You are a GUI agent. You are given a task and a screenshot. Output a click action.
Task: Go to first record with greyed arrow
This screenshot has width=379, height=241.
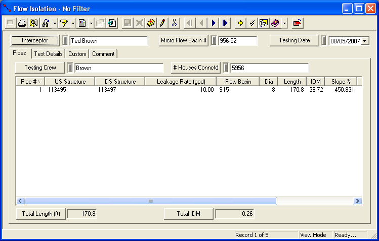[190, 23]
